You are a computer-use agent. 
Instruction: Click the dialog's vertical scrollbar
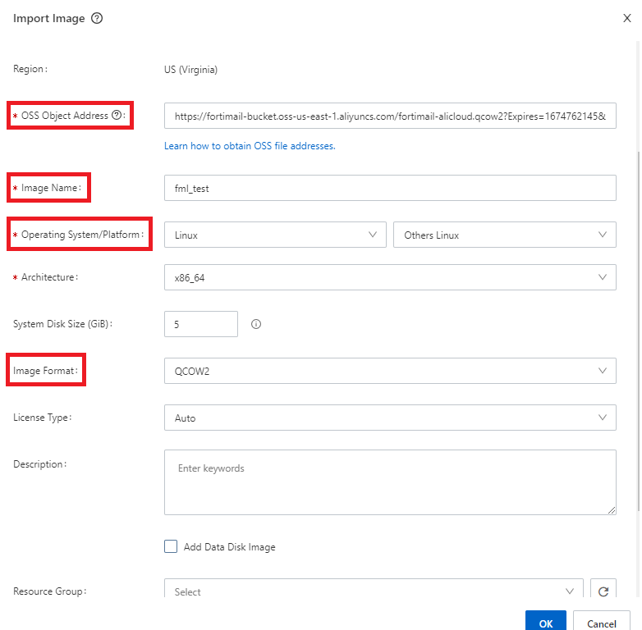tap(638, 331)
